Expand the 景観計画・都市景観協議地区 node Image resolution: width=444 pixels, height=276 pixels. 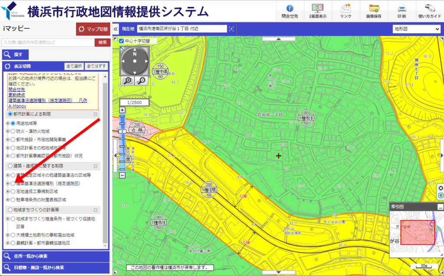click(8, 243)
